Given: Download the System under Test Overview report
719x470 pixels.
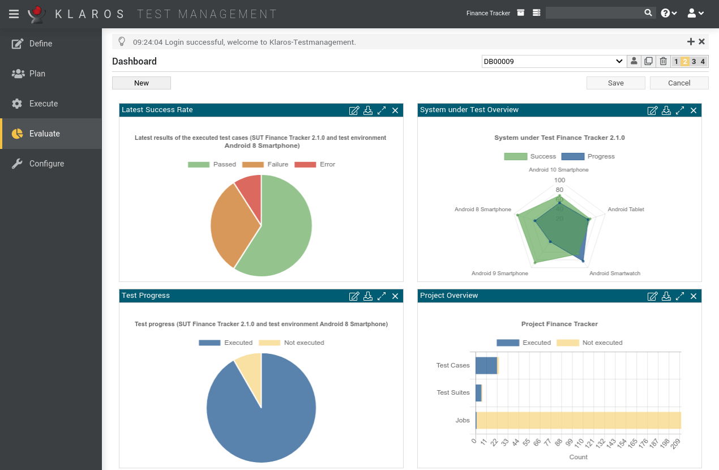Looking at the screenshot, I should (x=666, y=110).
